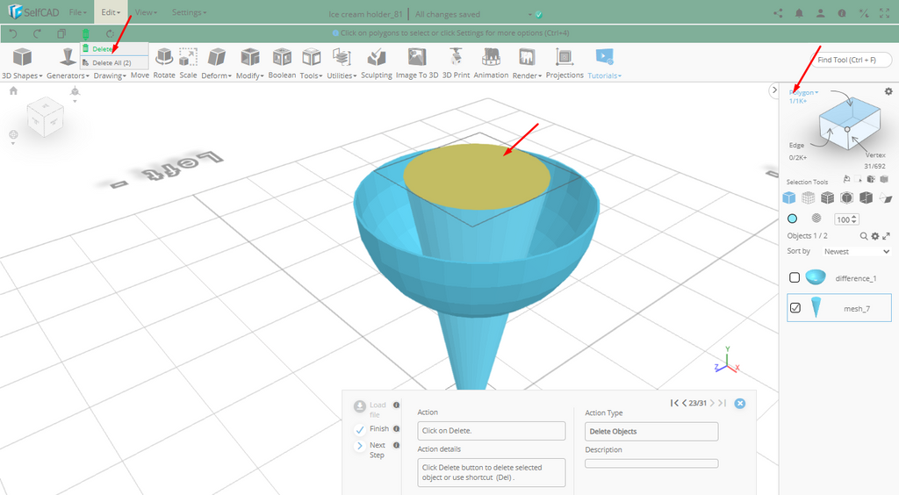Open the Boolean tool

282,64
